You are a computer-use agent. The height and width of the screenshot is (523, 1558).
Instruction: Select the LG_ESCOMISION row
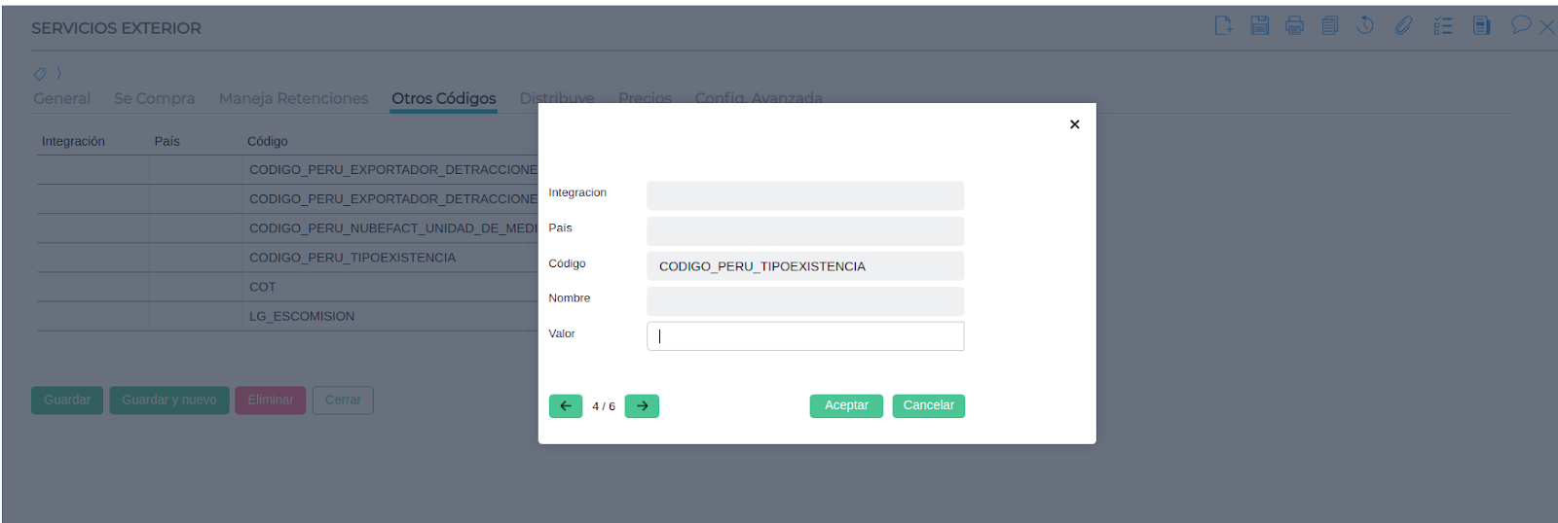pyautogui.click(x=288, y=316)
